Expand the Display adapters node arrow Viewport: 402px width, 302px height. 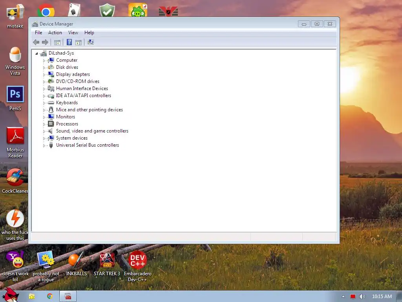pos(44,75)
